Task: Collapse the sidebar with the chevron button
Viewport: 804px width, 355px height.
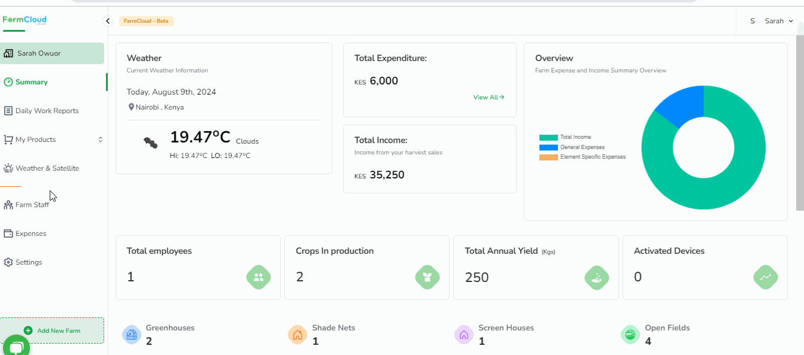Action: pos(108,21)
